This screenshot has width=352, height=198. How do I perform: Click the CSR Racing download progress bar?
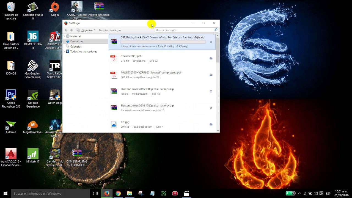click(163, 42)
